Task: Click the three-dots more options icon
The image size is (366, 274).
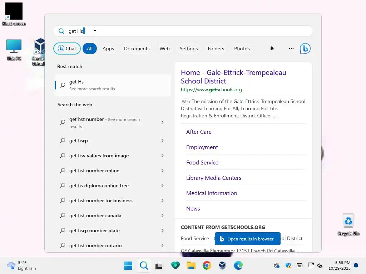Action: pos(291,49)
